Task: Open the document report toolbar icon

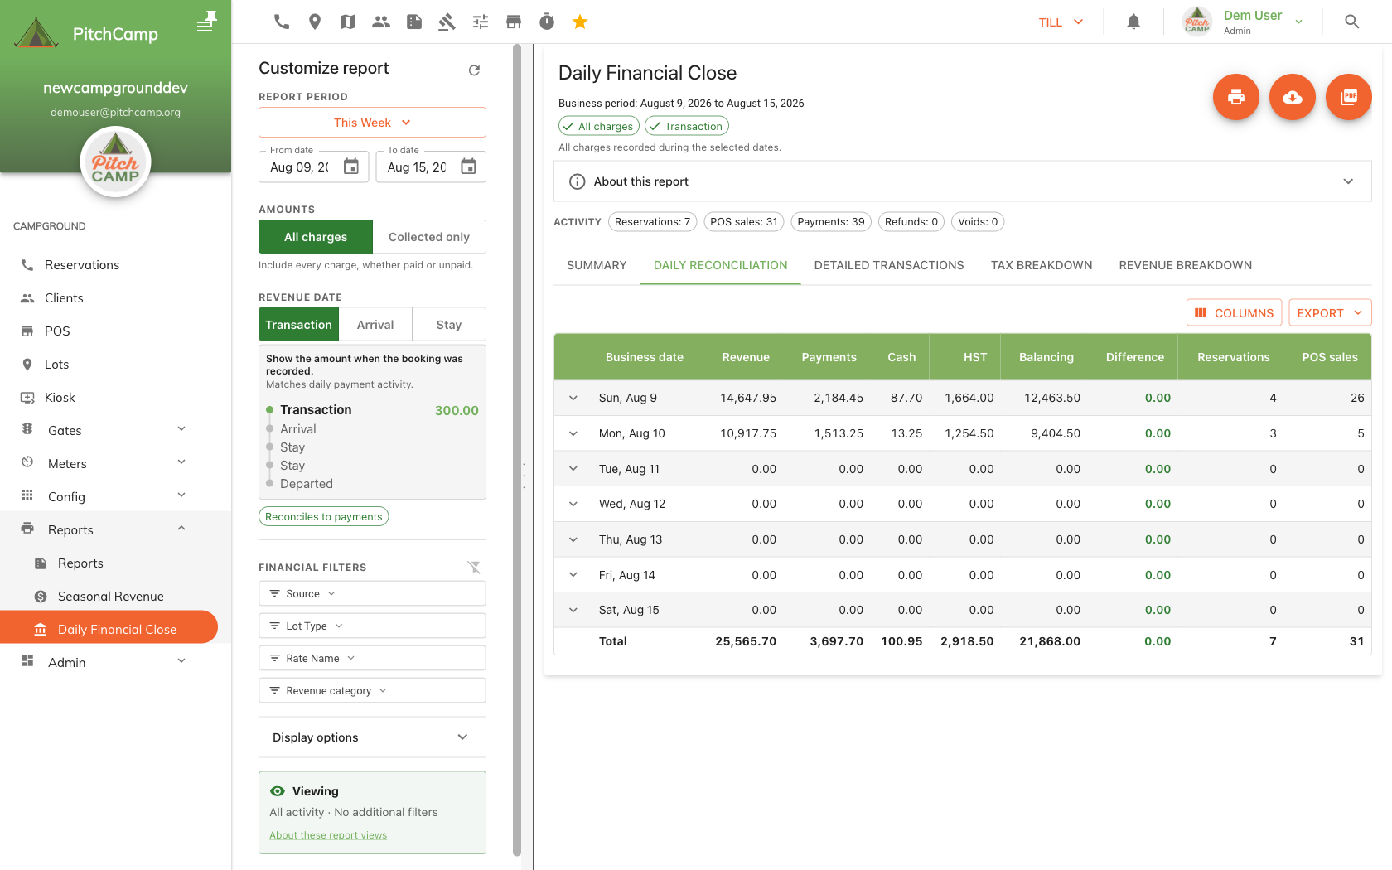Action: (x=414, y=22)
